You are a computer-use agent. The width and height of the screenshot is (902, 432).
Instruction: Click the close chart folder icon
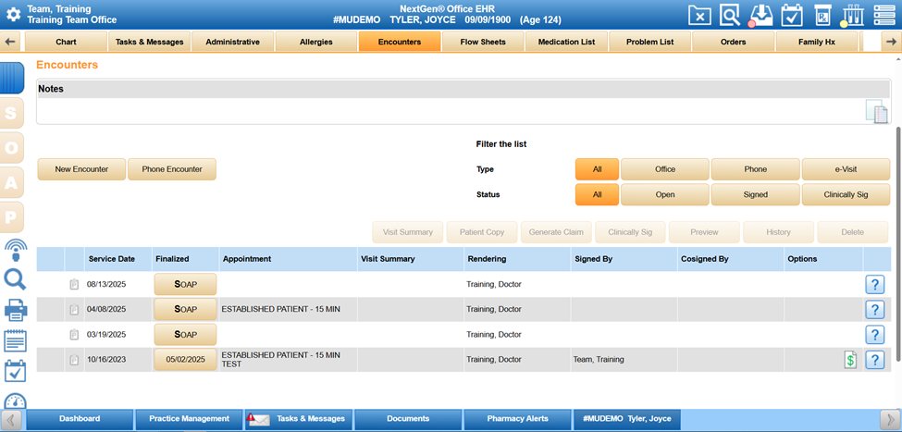(x=700, y=15)
